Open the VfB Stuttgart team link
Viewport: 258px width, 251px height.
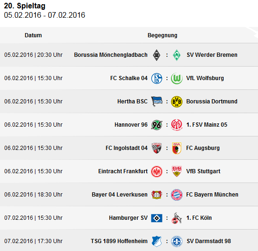pyautogui.click(x=203, y=171)
